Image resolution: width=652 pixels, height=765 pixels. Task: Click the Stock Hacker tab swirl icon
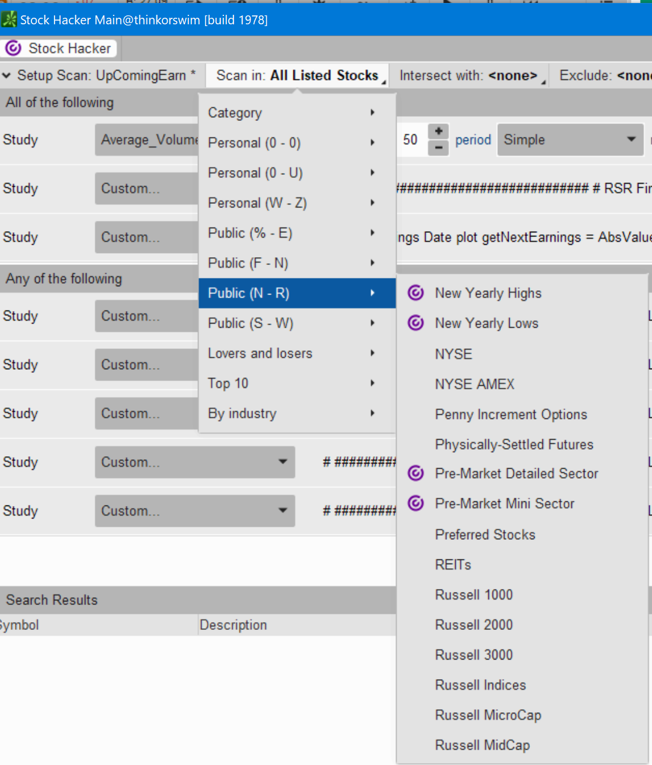click(13, 48)
